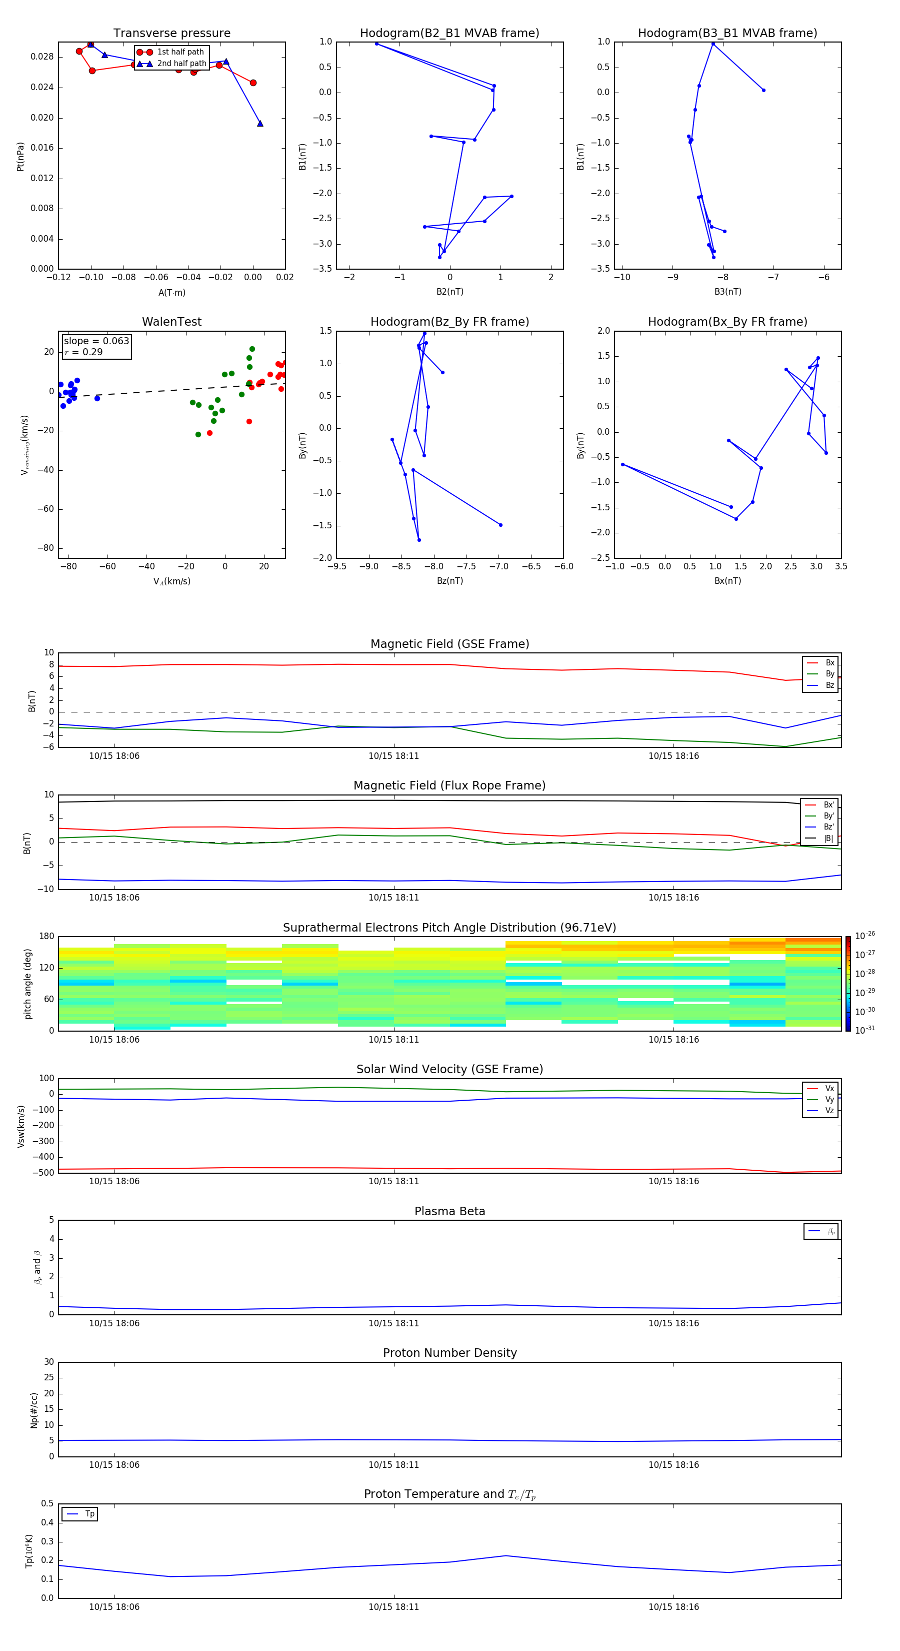Click the "Pt(nPa)" y-axis label

20,157
